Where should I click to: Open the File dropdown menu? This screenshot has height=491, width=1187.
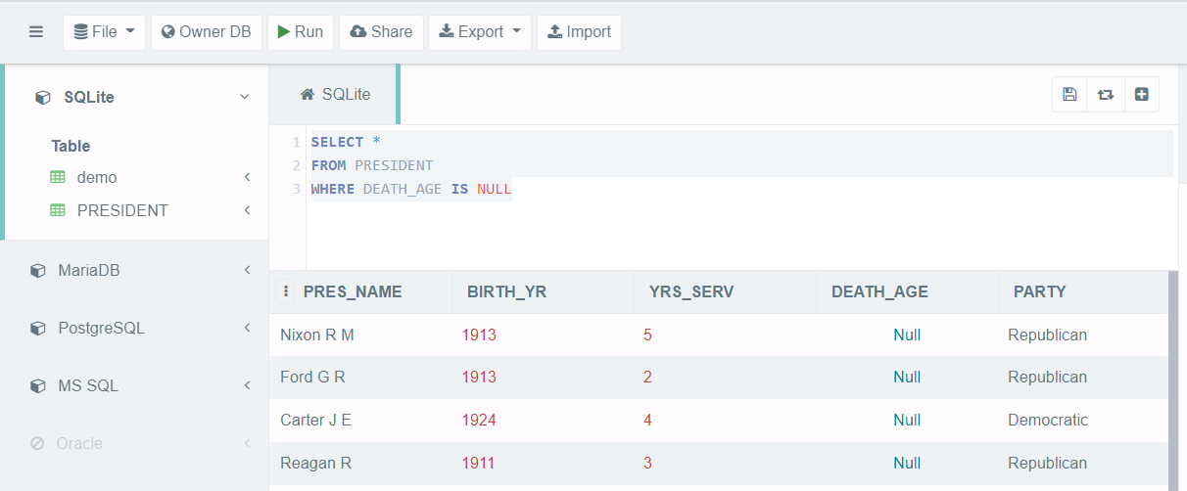[x=104, y=31]
